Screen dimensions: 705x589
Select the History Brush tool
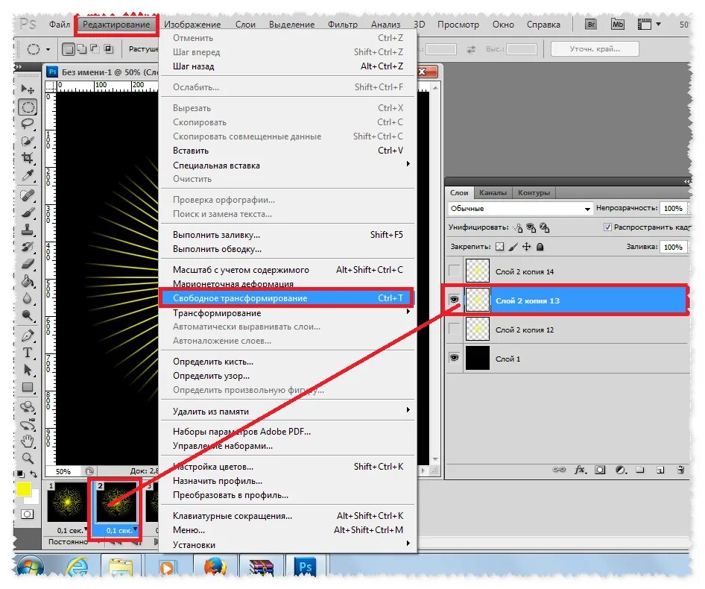28,247
